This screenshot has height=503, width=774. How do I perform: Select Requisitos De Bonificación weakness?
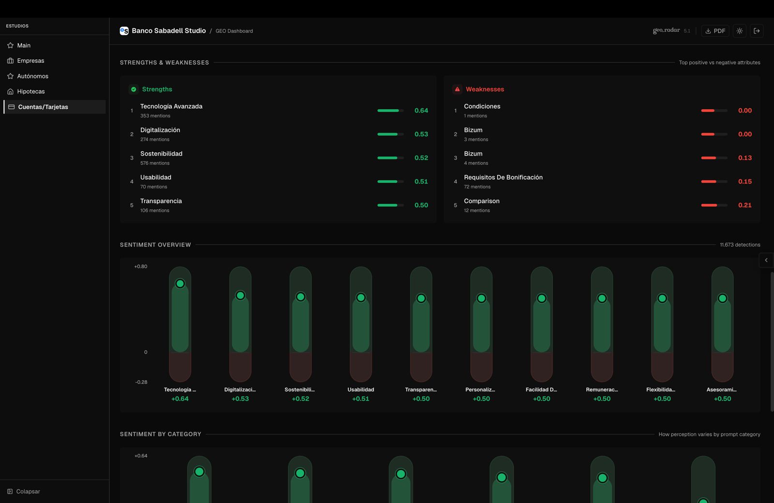click(x=503, y=181)
